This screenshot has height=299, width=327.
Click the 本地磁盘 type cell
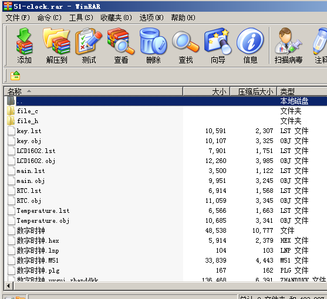pos(294,101)
